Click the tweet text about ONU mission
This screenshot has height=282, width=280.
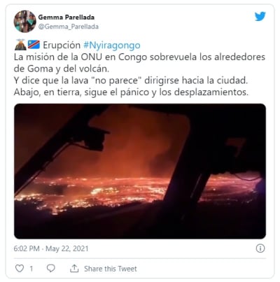point(139,63)
